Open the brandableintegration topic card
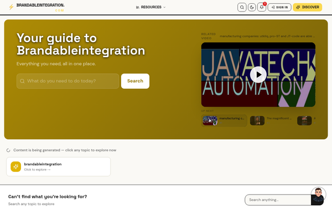Image resolution: width=332 pixels, height=208 pixels. (x=59, y=166)
